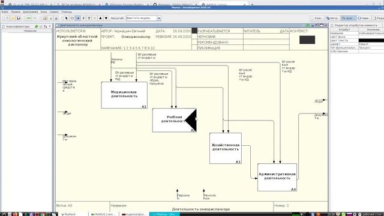Image resolution: width=384 pixels, height=216 pixels.
Task: Click the Название attribute value cell
Action: click(371, 33)
